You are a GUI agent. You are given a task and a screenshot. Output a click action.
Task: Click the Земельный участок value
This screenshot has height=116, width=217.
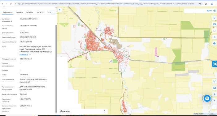(x=28, y=19)
